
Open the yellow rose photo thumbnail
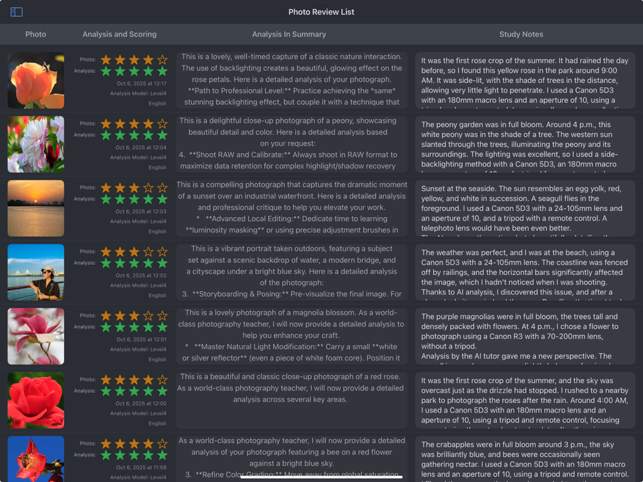(x=35, y=80)
